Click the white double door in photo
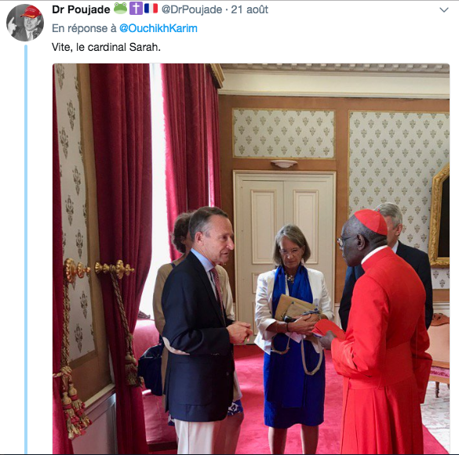The width and height of the screenshot is (459, 455). (x=285, y=234)
